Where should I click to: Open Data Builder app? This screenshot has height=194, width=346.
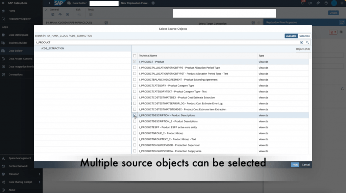pos(16,51)
